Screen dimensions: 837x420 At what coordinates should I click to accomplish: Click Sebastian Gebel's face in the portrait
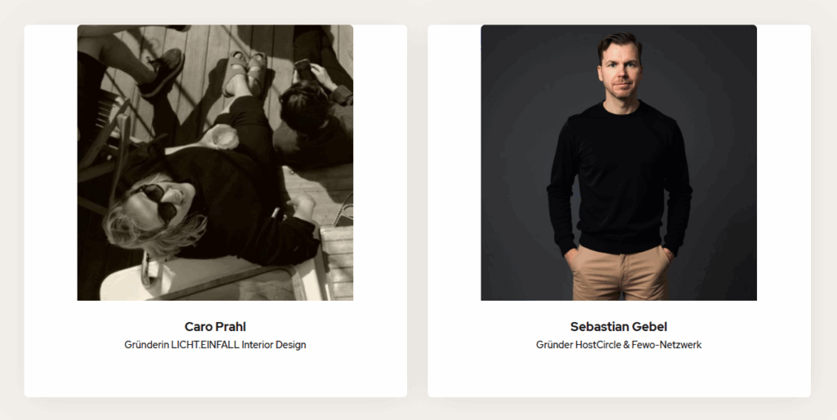(620, 69)
